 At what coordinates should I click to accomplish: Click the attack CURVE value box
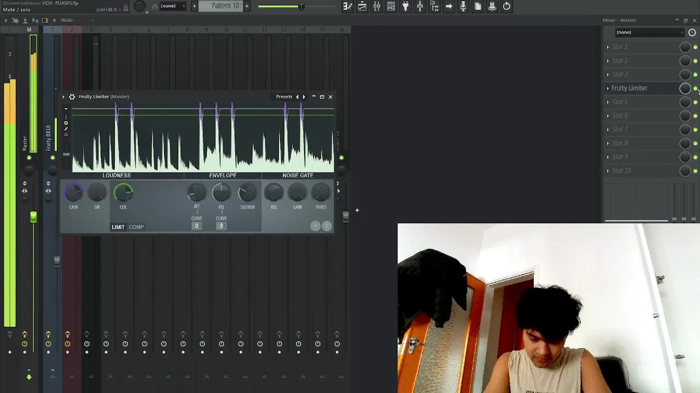(196, 226)
